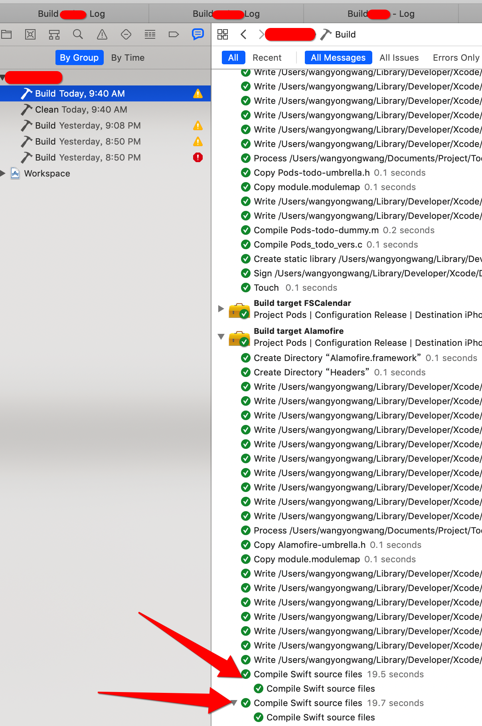Open the Test navigator diamond icon

(126, 34)
